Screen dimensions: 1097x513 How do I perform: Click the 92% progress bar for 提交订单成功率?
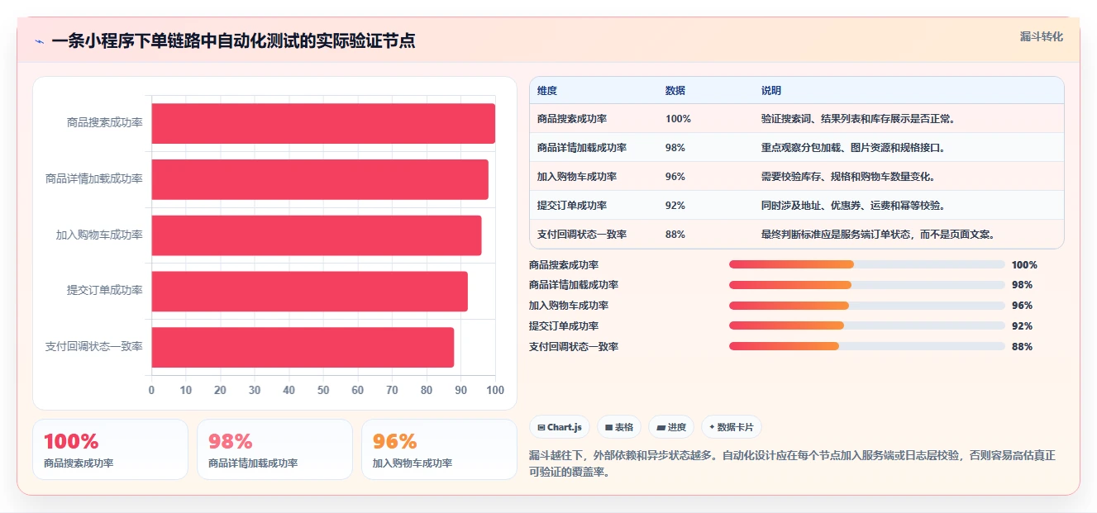tap(867, 326)
